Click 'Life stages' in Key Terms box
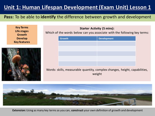The width and height of the screenshot is (155, 116). click(22, 31)
